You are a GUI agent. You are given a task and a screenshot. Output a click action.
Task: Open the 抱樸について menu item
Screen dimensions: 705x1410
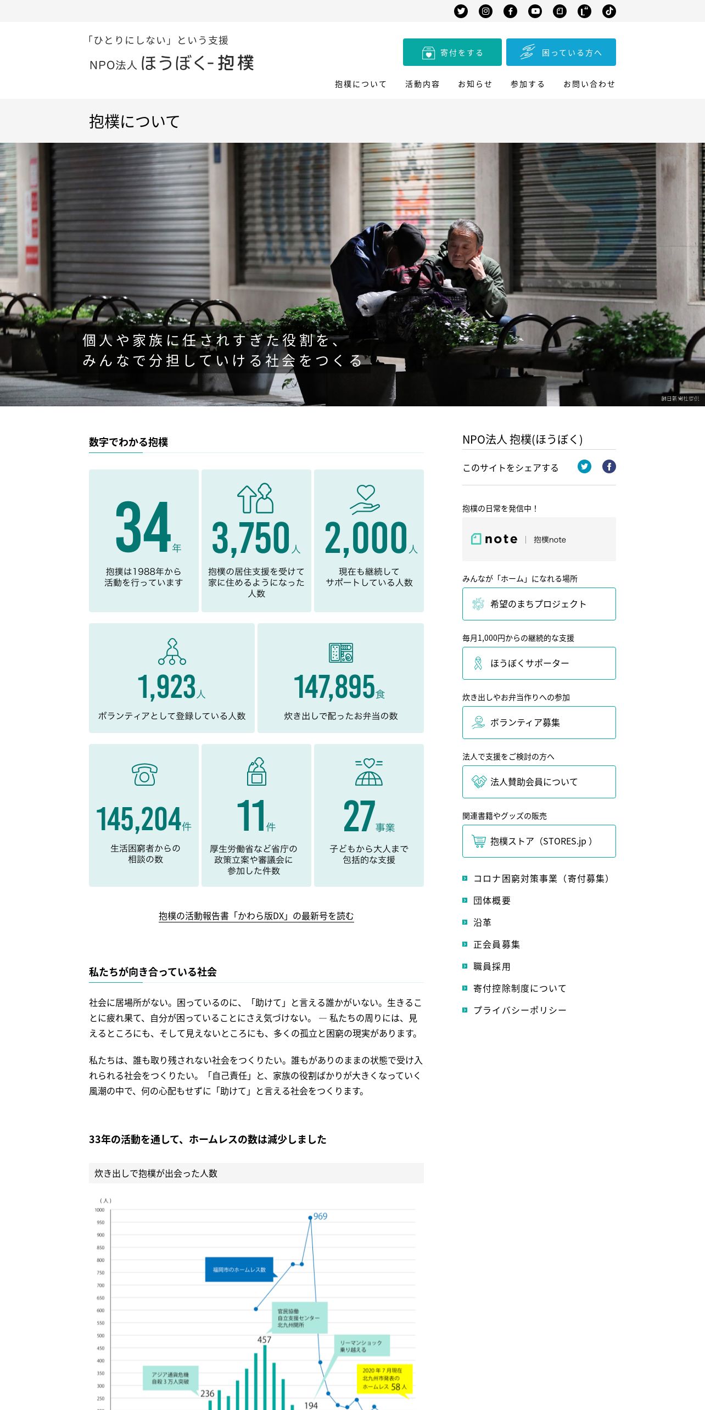361,84
